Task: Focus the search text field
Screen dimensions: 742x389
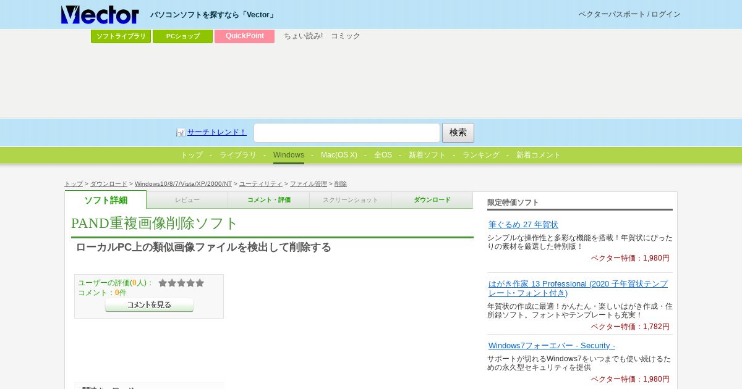Action: [x=347, y=133]
